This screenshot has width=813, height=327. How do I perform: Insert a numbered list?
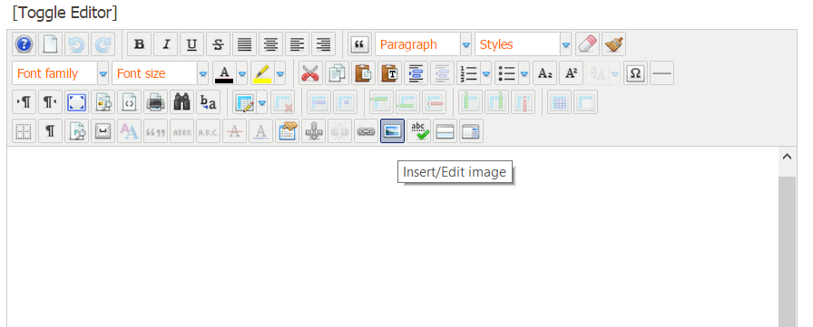click(x=468, y=73)
